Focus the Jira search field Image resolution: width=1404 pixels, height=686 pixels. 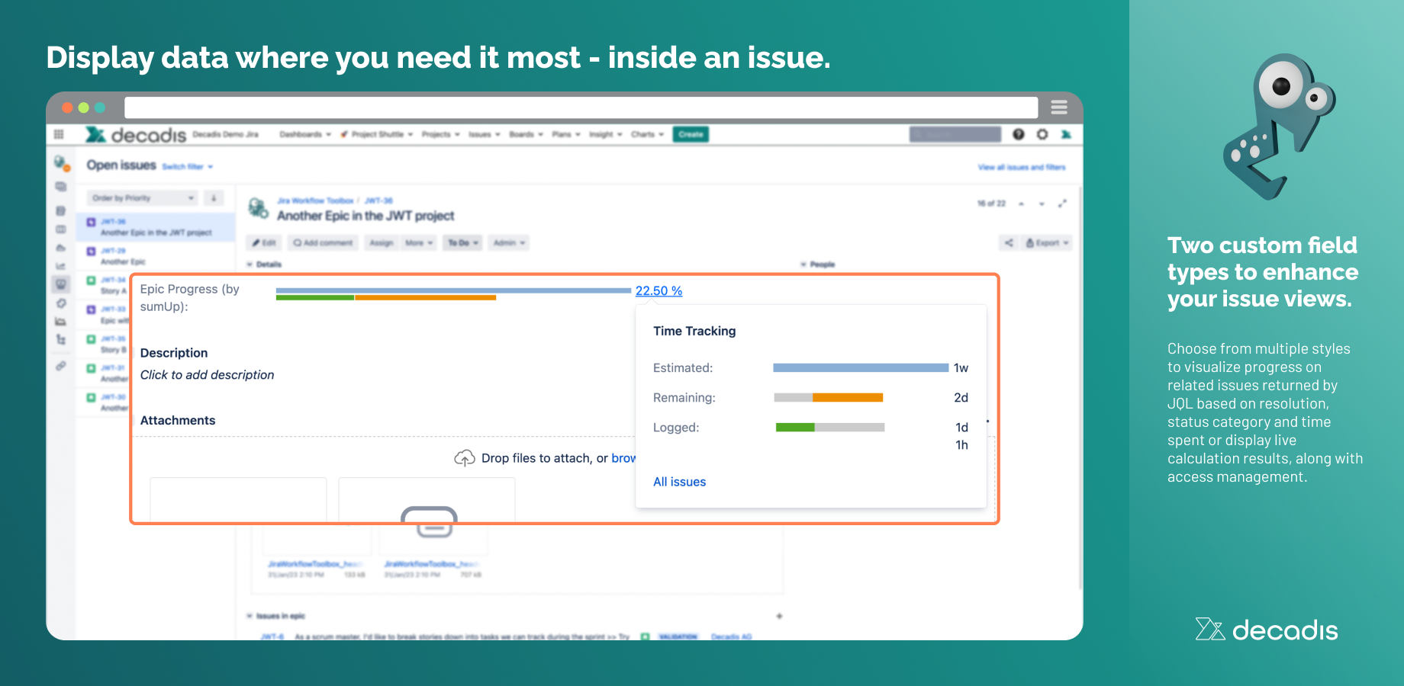(x=955, y=135)
